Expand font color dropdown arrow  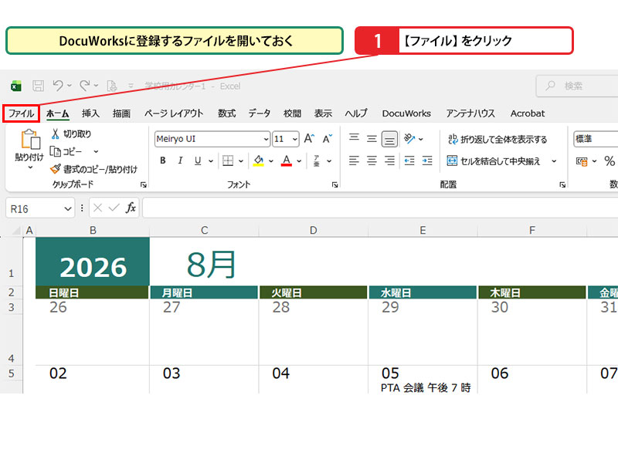(299, 161)
